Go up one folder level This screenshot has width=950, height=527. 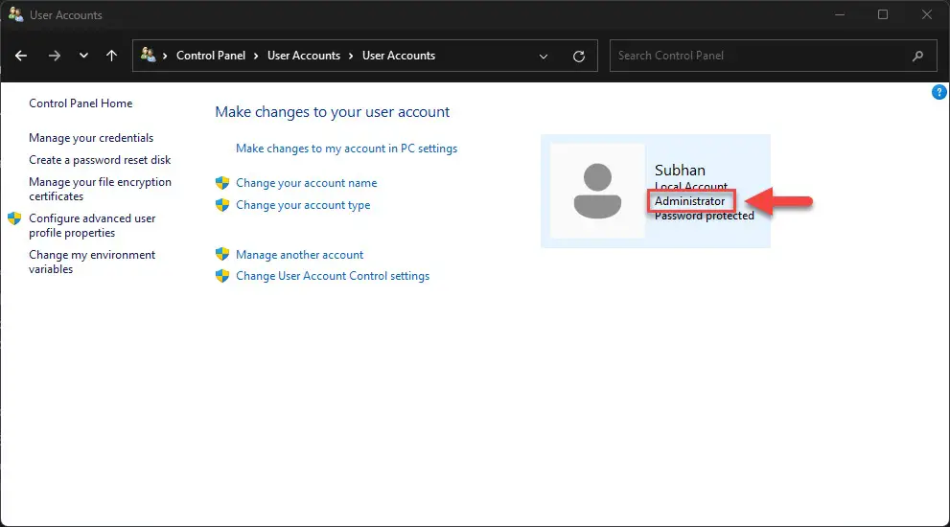pyautogui.click(x=111, y=56)
